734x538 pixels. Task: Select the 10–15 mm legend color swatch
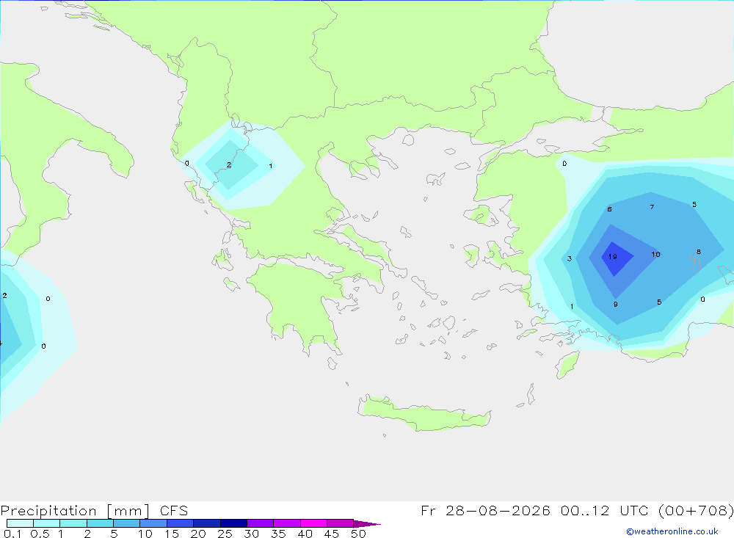coord(153,523)
